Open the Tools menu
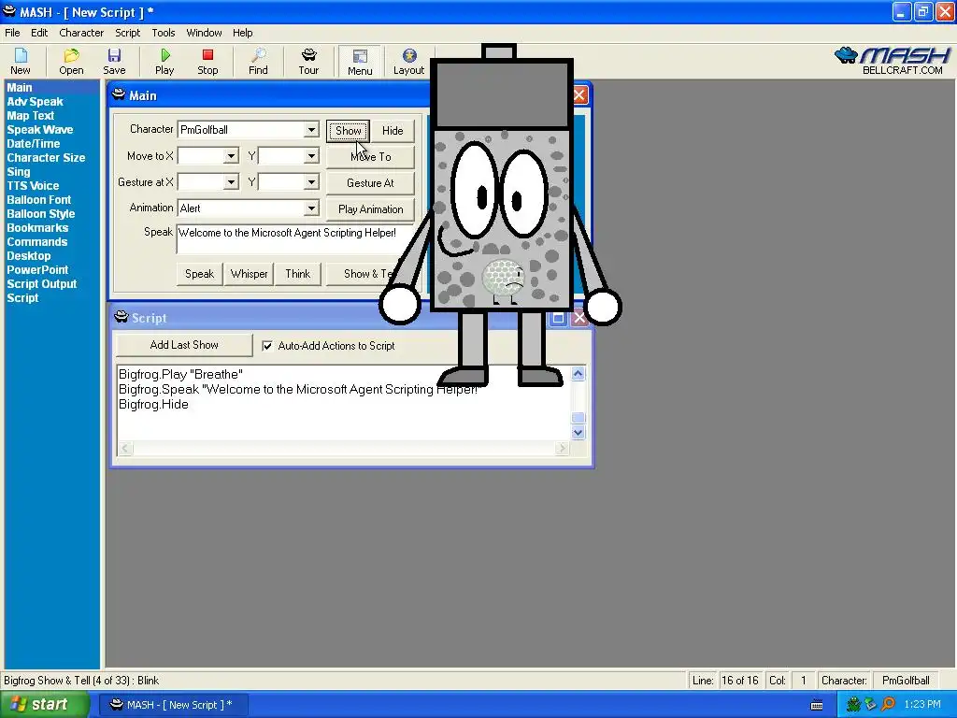The width and height of the screenshot is (957, 718). tap(163, 33)
